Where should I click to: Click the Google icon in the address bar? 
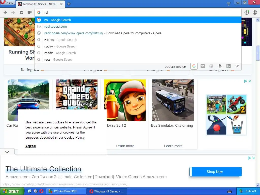pos(39,12)
